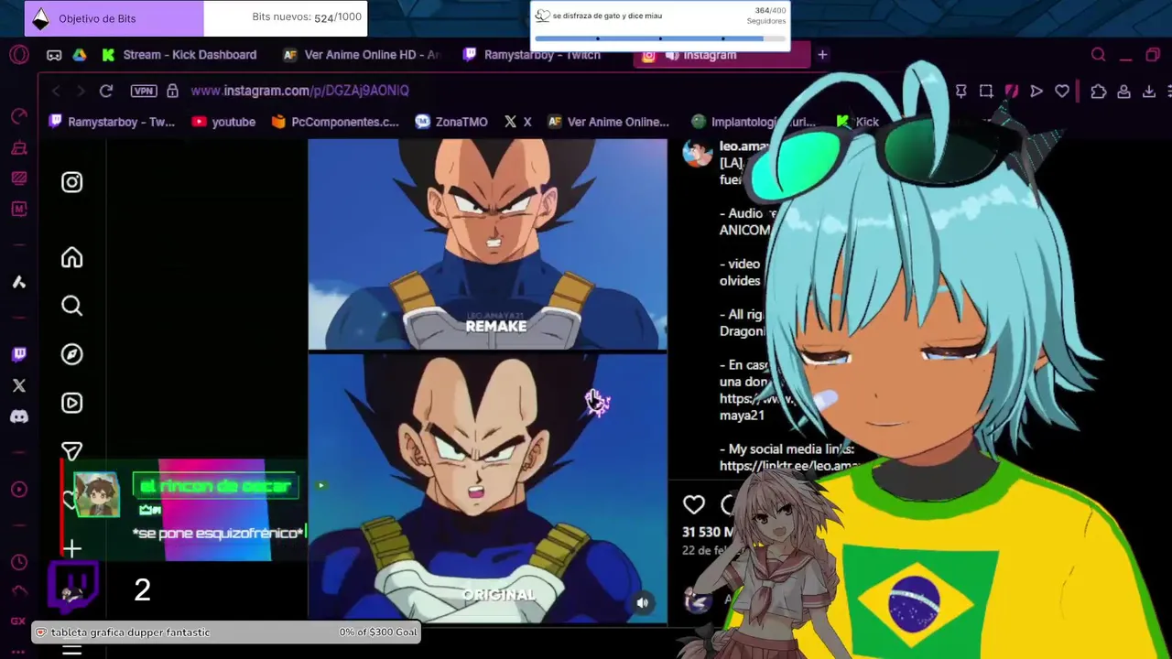Go to Instagram Home

tap(71, 258)
